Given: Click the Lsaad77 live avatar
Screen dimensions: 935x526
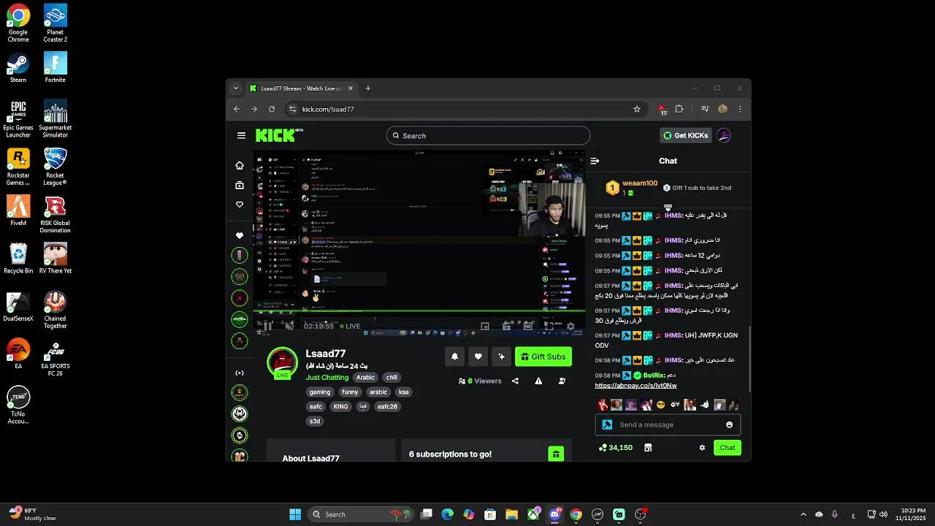Looking at the screenshot, I should [x=282, y=363].
